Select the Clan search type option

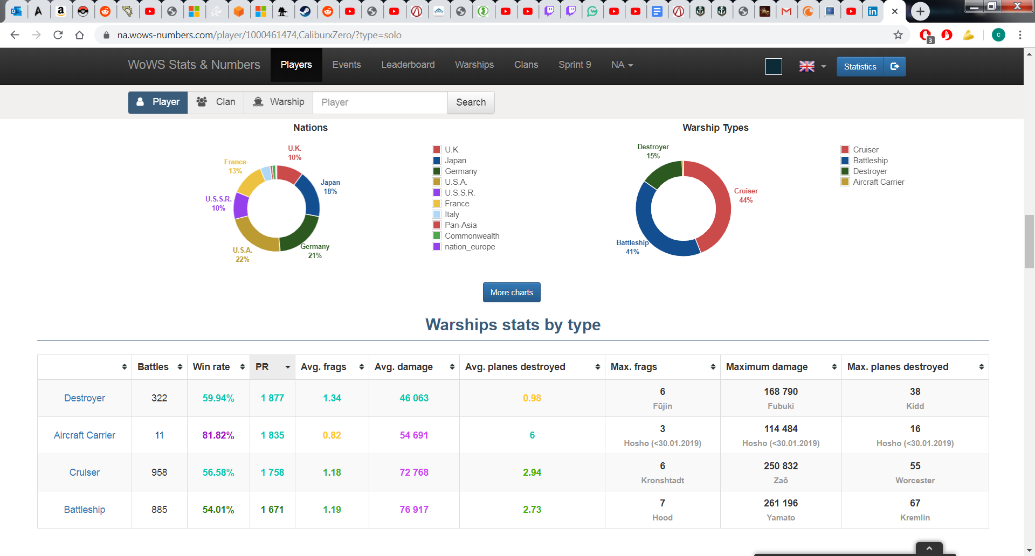tap(216, 102)
